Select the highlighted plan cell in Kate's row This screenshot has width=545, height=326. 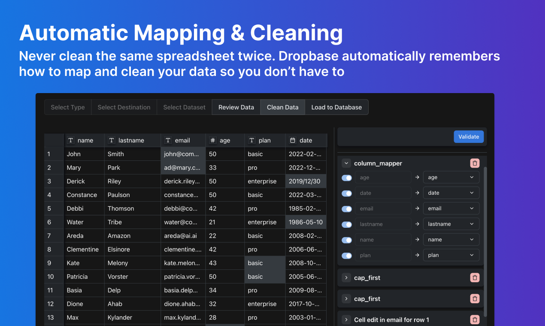coord(265,263)
